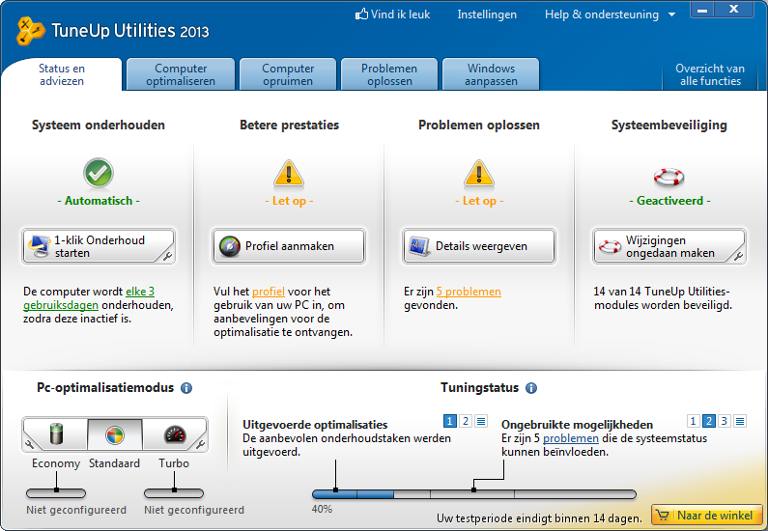Viewport: 768px width, 531px height.
Task: Click the 40% tuning status progress bar
Action: 474,494
